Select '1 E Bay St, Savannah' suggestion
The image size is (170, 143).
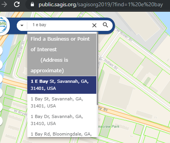pyautogui.click(x=62, y=85)
